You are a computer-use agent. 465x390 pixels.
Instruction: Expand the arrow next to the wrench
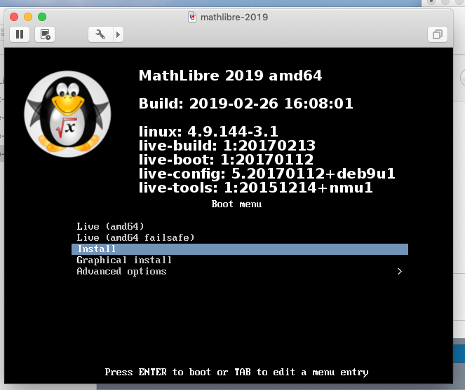pyautogui.click(x=118, y=34)
